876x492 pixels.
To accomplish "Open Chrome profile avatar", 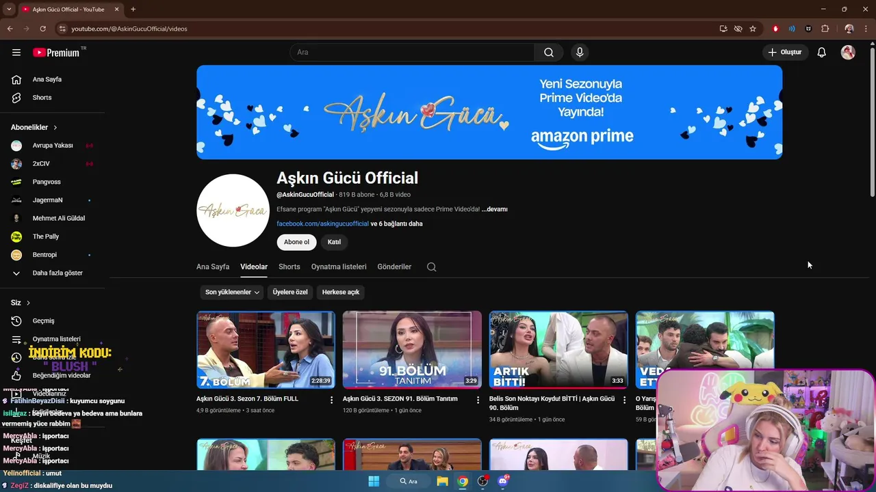I will (849, 29).
